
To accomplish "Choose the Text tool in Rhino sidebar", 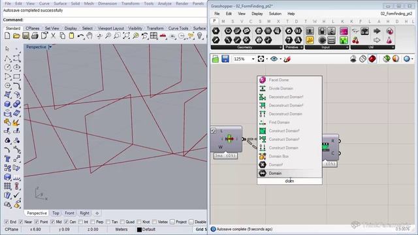I will click(7, 159).
